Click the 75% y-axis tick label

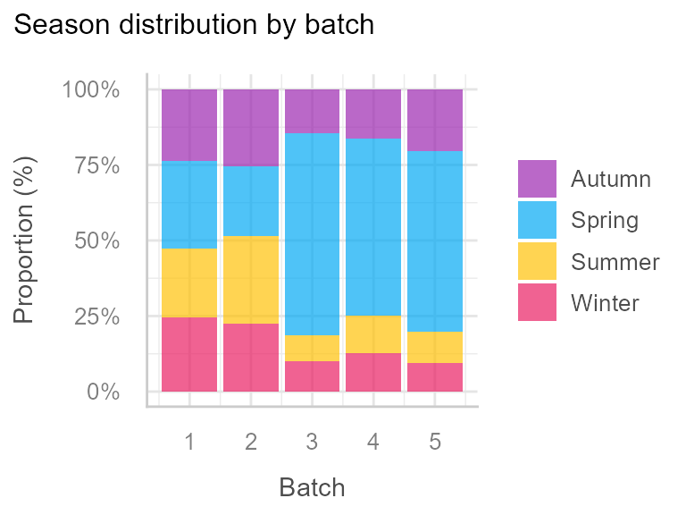pyautogui.click(x=91, y=165)
